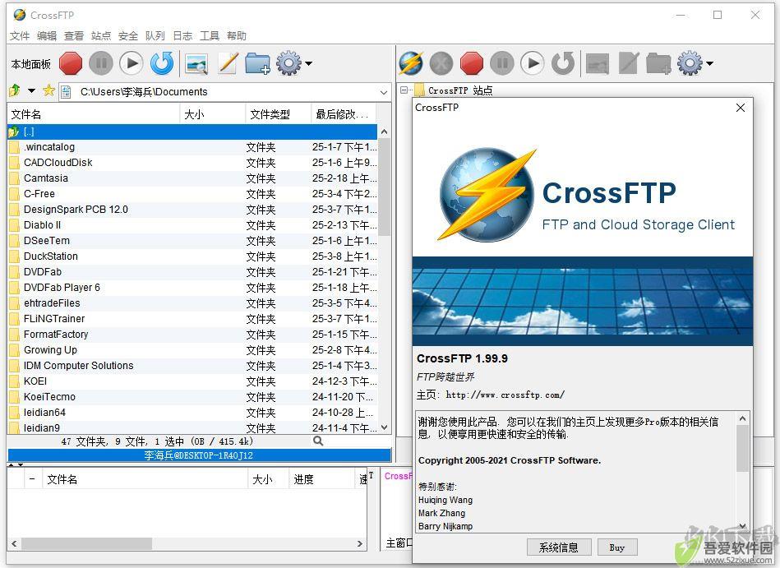Open the 文件 menu
The image size is (780, 568).
20,36
